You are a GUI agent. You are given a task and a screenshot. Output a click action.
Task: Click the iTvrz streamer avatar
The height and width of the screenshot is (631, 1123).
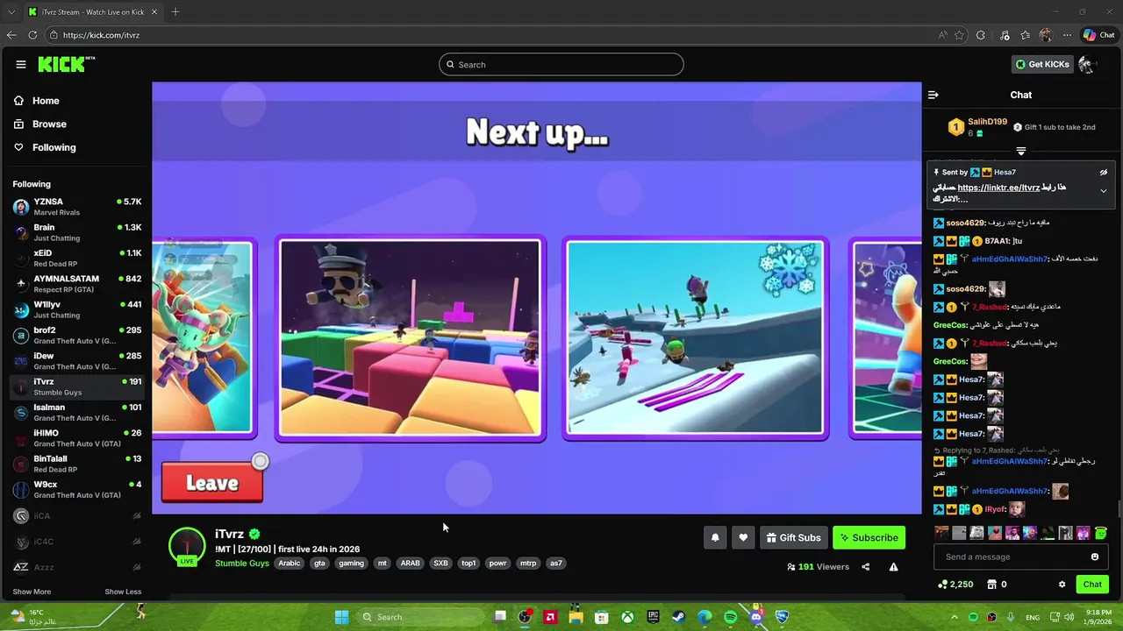pos(187,544)
